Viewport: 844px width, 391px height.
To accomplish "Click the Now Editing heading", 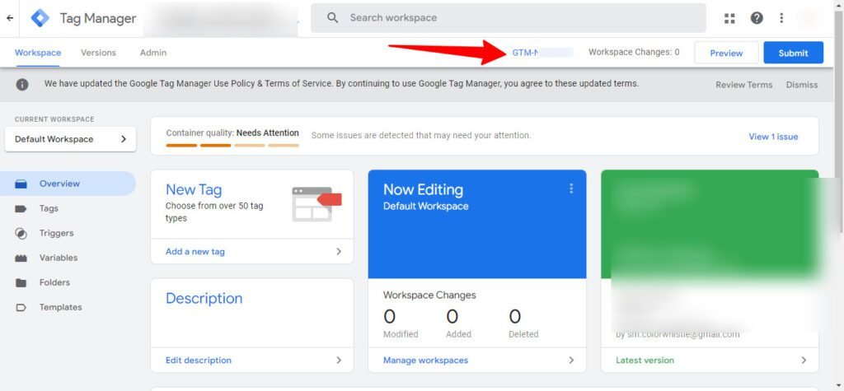I will [423, 189].
